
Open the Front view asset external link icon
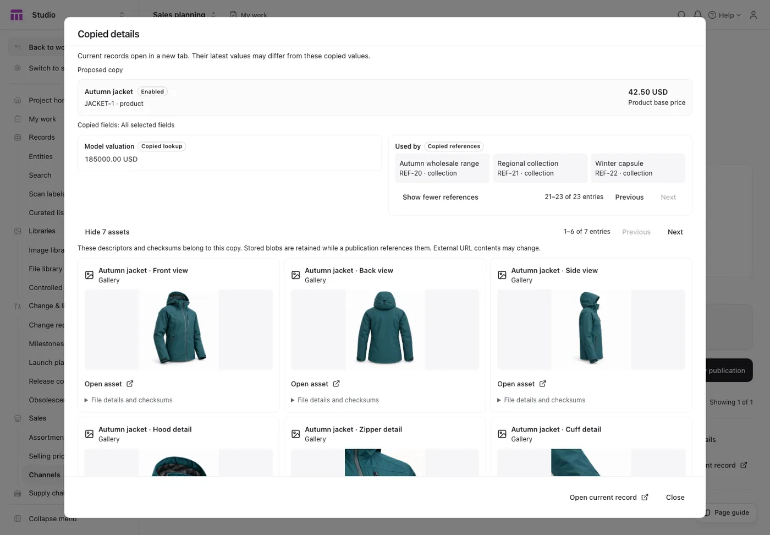click(130, 384)
